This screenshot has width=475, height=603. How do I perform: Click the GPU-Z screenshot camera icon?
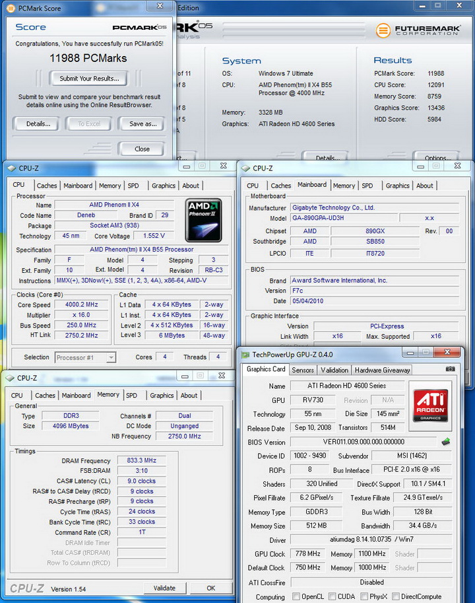[450, 369]
